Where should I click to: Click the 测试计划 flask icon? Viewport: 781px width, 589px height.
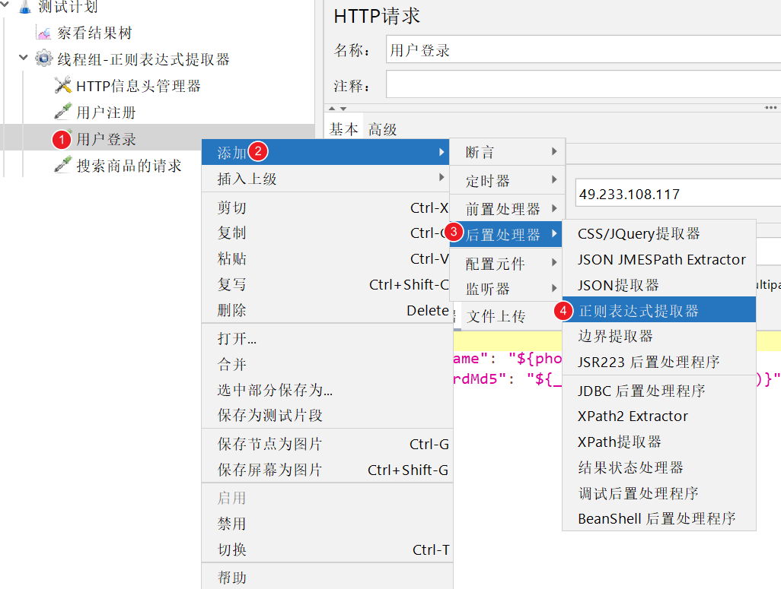click(25, 7)
